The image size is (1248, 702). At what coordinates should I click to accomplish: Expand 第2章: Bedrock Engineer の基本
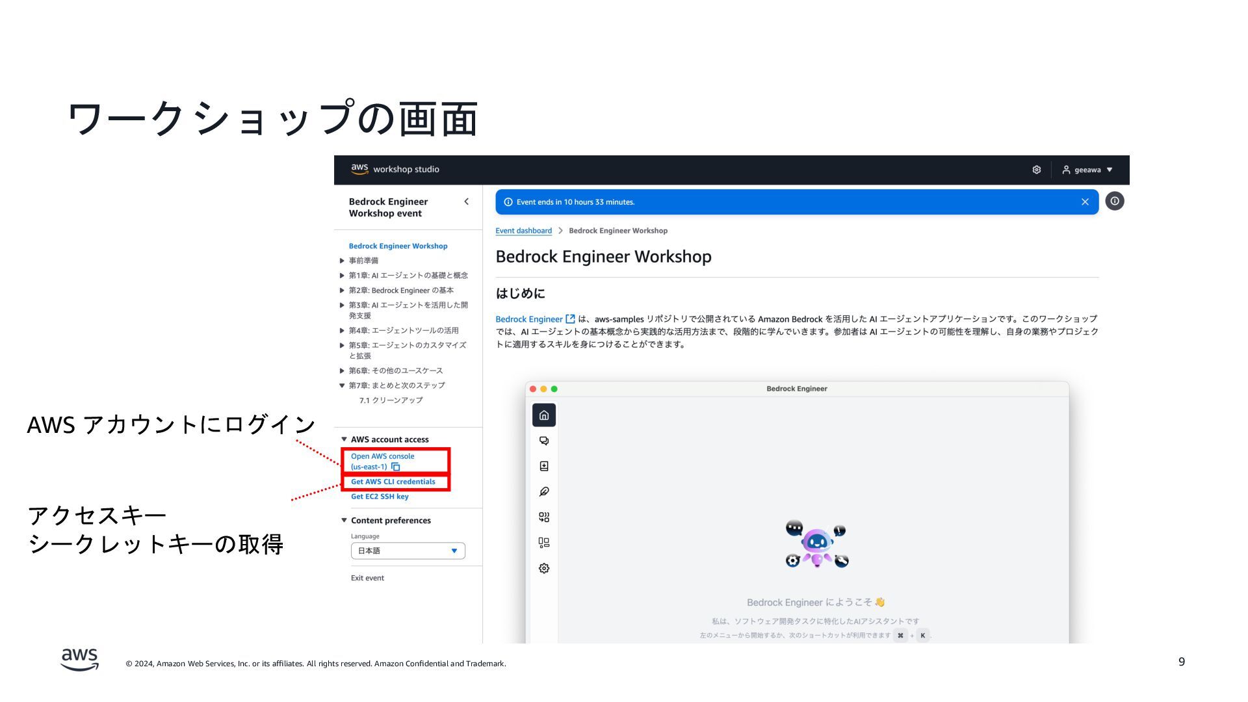coord(342,291)
